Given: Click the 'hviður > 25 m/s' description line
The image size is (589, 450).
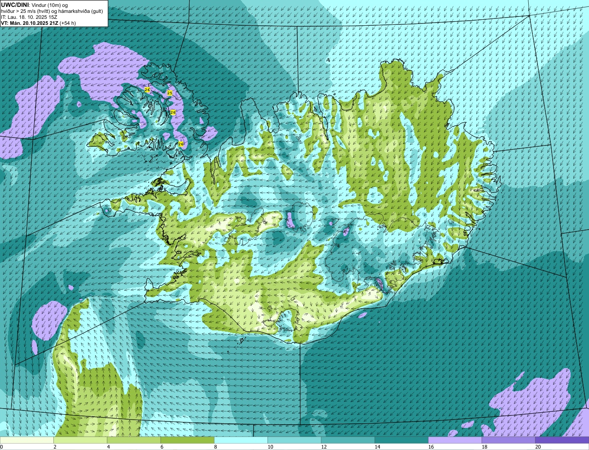Looking at the screenshot, I should (52, 11).
